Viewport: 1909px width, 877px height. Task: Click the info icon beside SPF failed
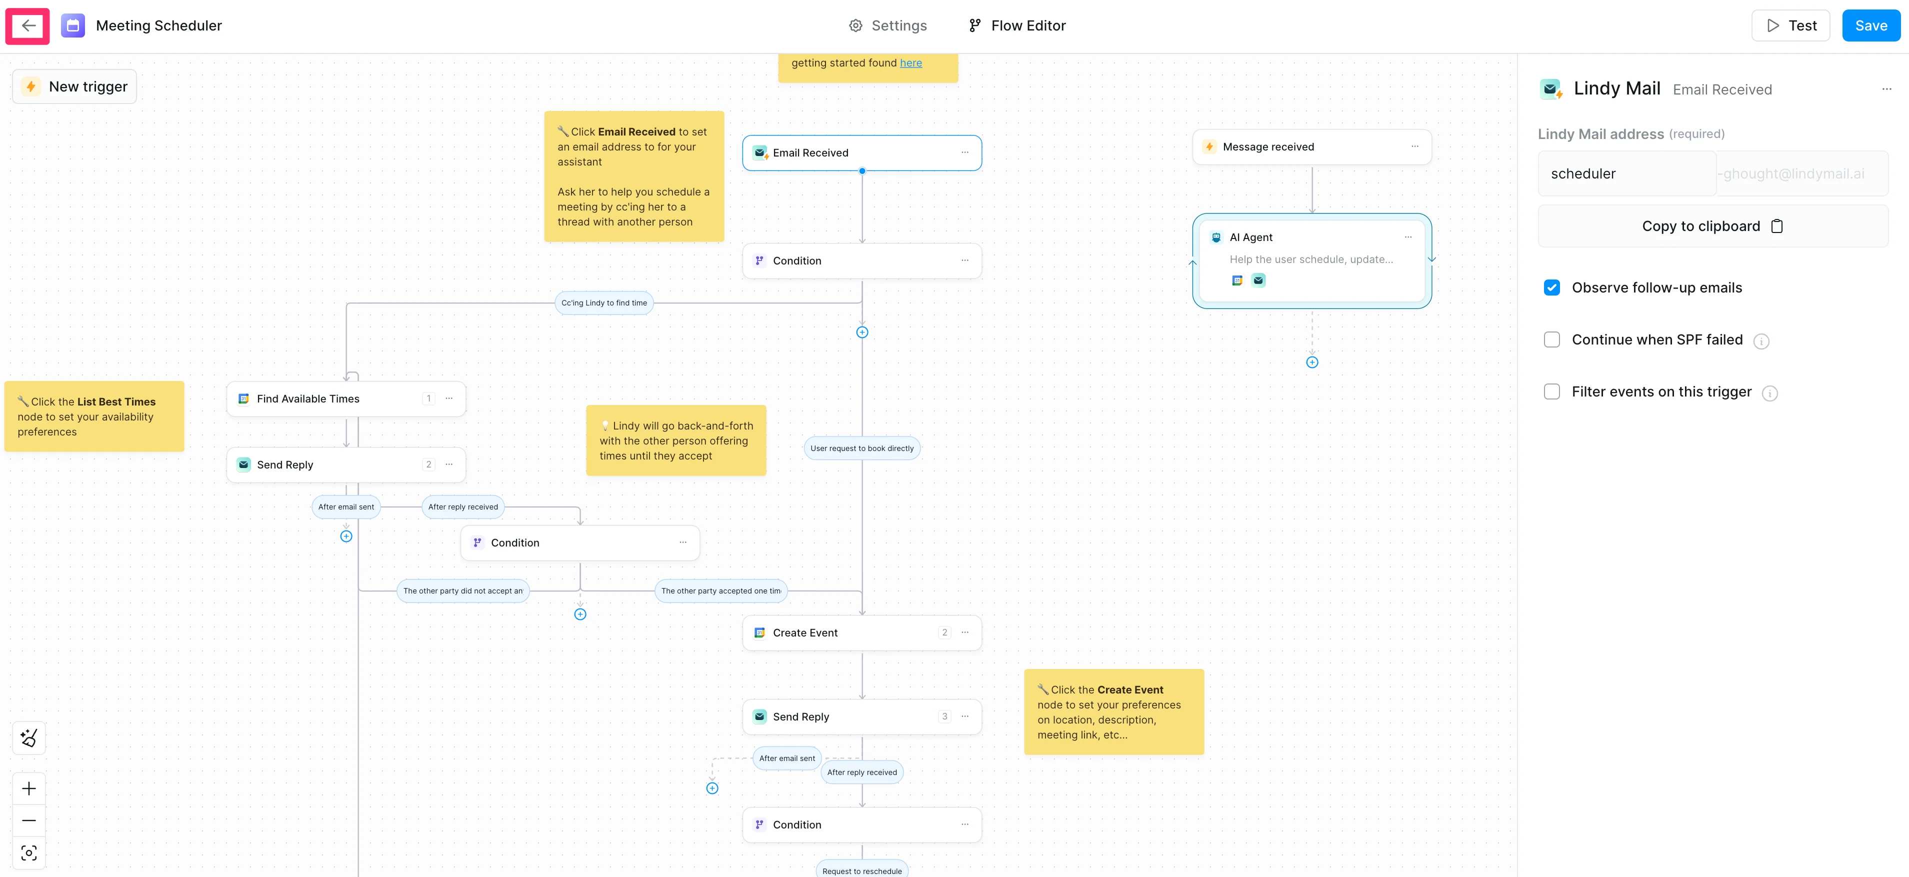click(1761, 341)
